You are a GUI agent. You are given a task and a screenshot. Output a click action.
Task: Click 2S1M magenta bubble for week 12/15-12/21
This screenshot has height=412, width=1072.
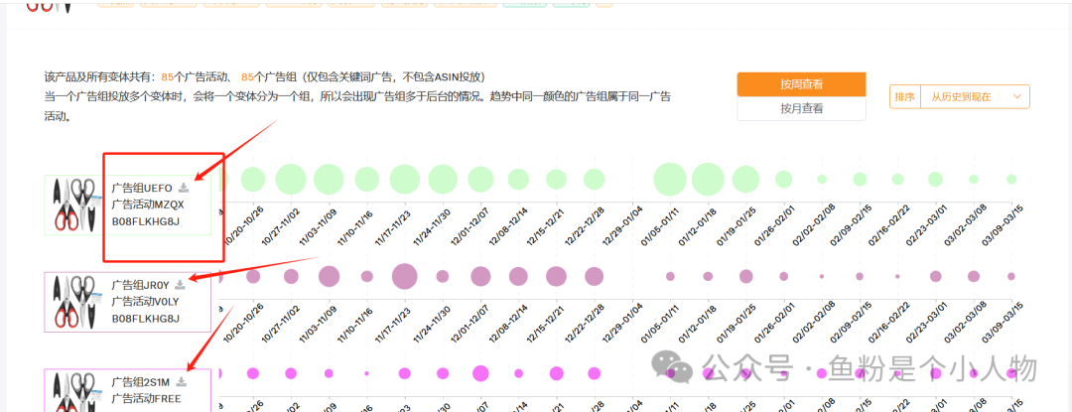click(x=557, y=373)
